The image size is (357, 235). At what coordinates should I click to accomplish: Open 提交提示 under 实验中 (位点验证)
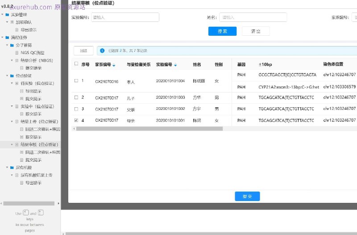coord(33,114)
